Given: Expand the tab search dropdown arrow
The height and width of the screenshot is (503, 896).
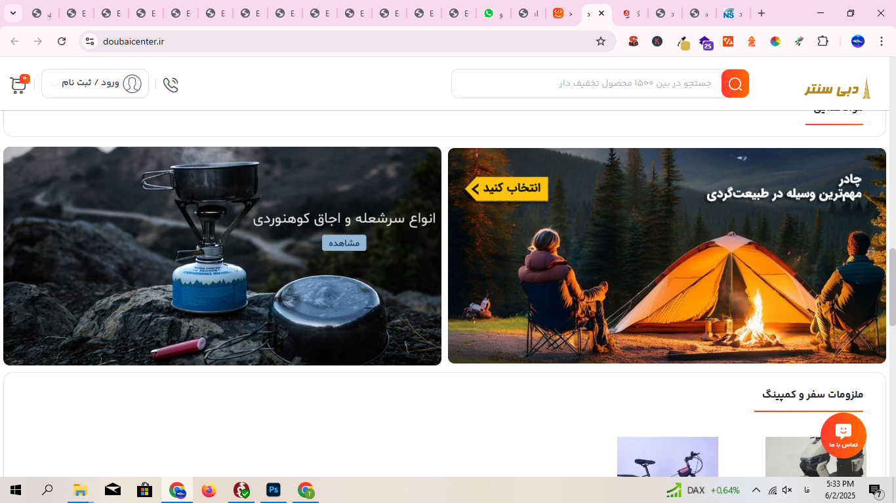Looking at the screenshot, I should tap(12, 13).
